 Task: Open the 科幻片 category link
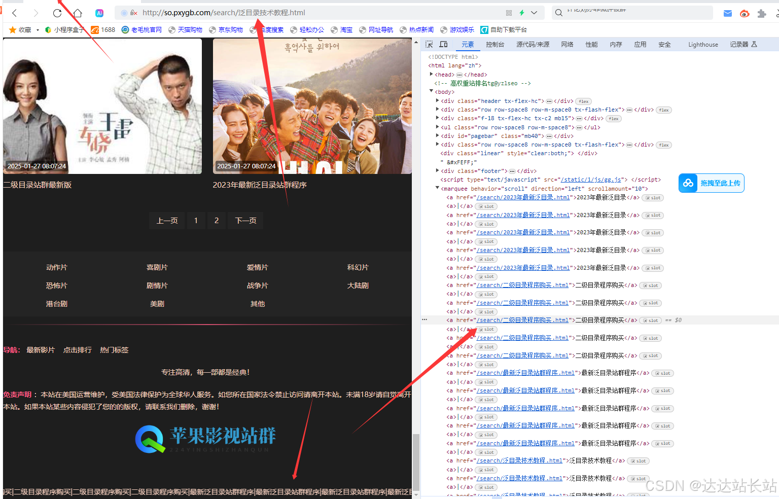point(358,267)
